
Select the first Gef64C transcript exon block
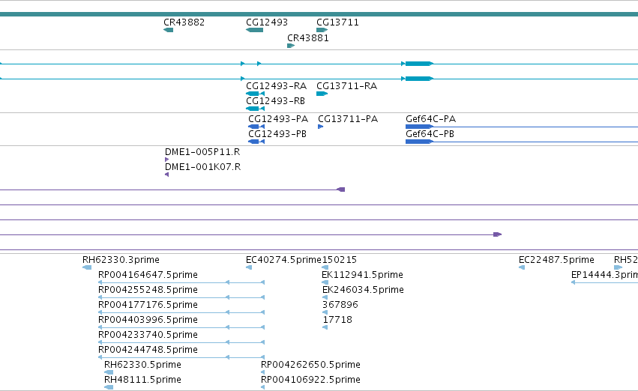(x=419, y=64)
